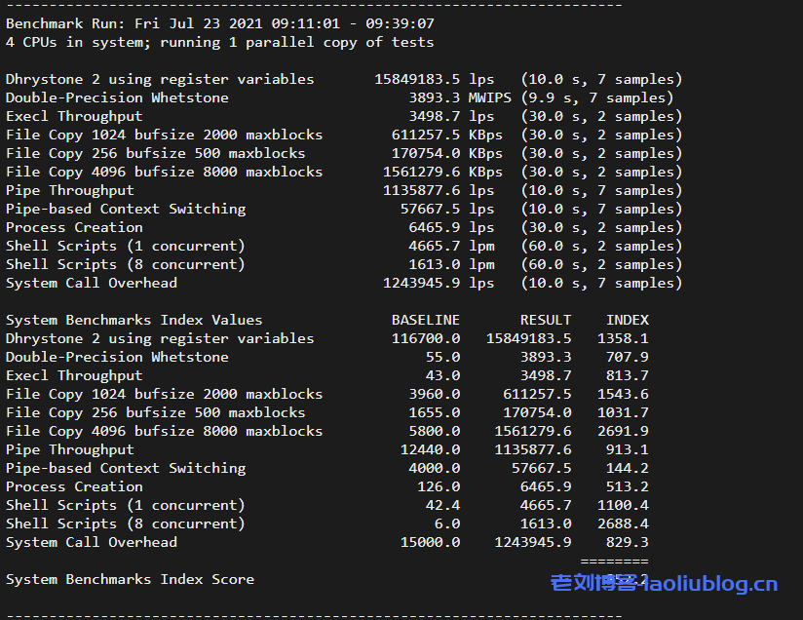Click the File Copy 4096 index value 2691.9

point(627,431)
